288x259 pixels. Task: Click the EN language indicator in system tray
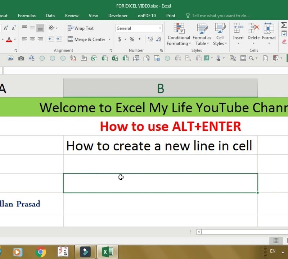[273, 251]
